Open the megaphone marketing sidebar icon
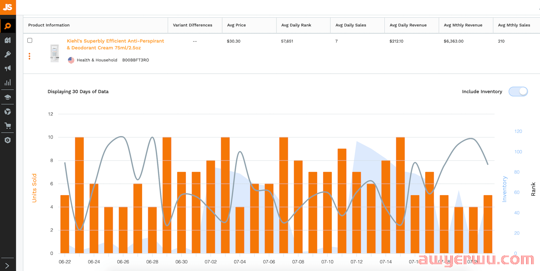Viewport: 540px width, 271px height. pos(7,68)
